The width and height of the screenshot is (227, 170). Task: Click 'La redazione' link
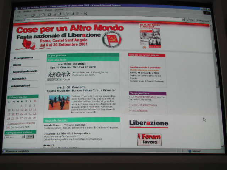pos(139,110)
